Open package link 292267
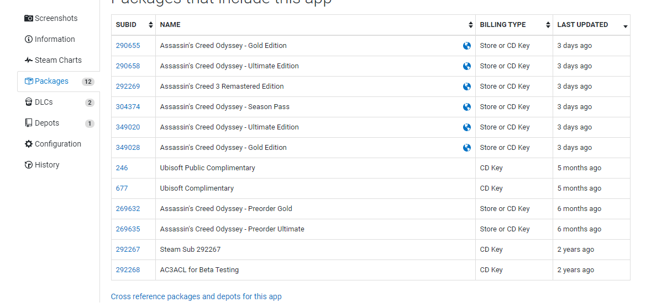This screenshot has height=308, width=667. [128, 250]
